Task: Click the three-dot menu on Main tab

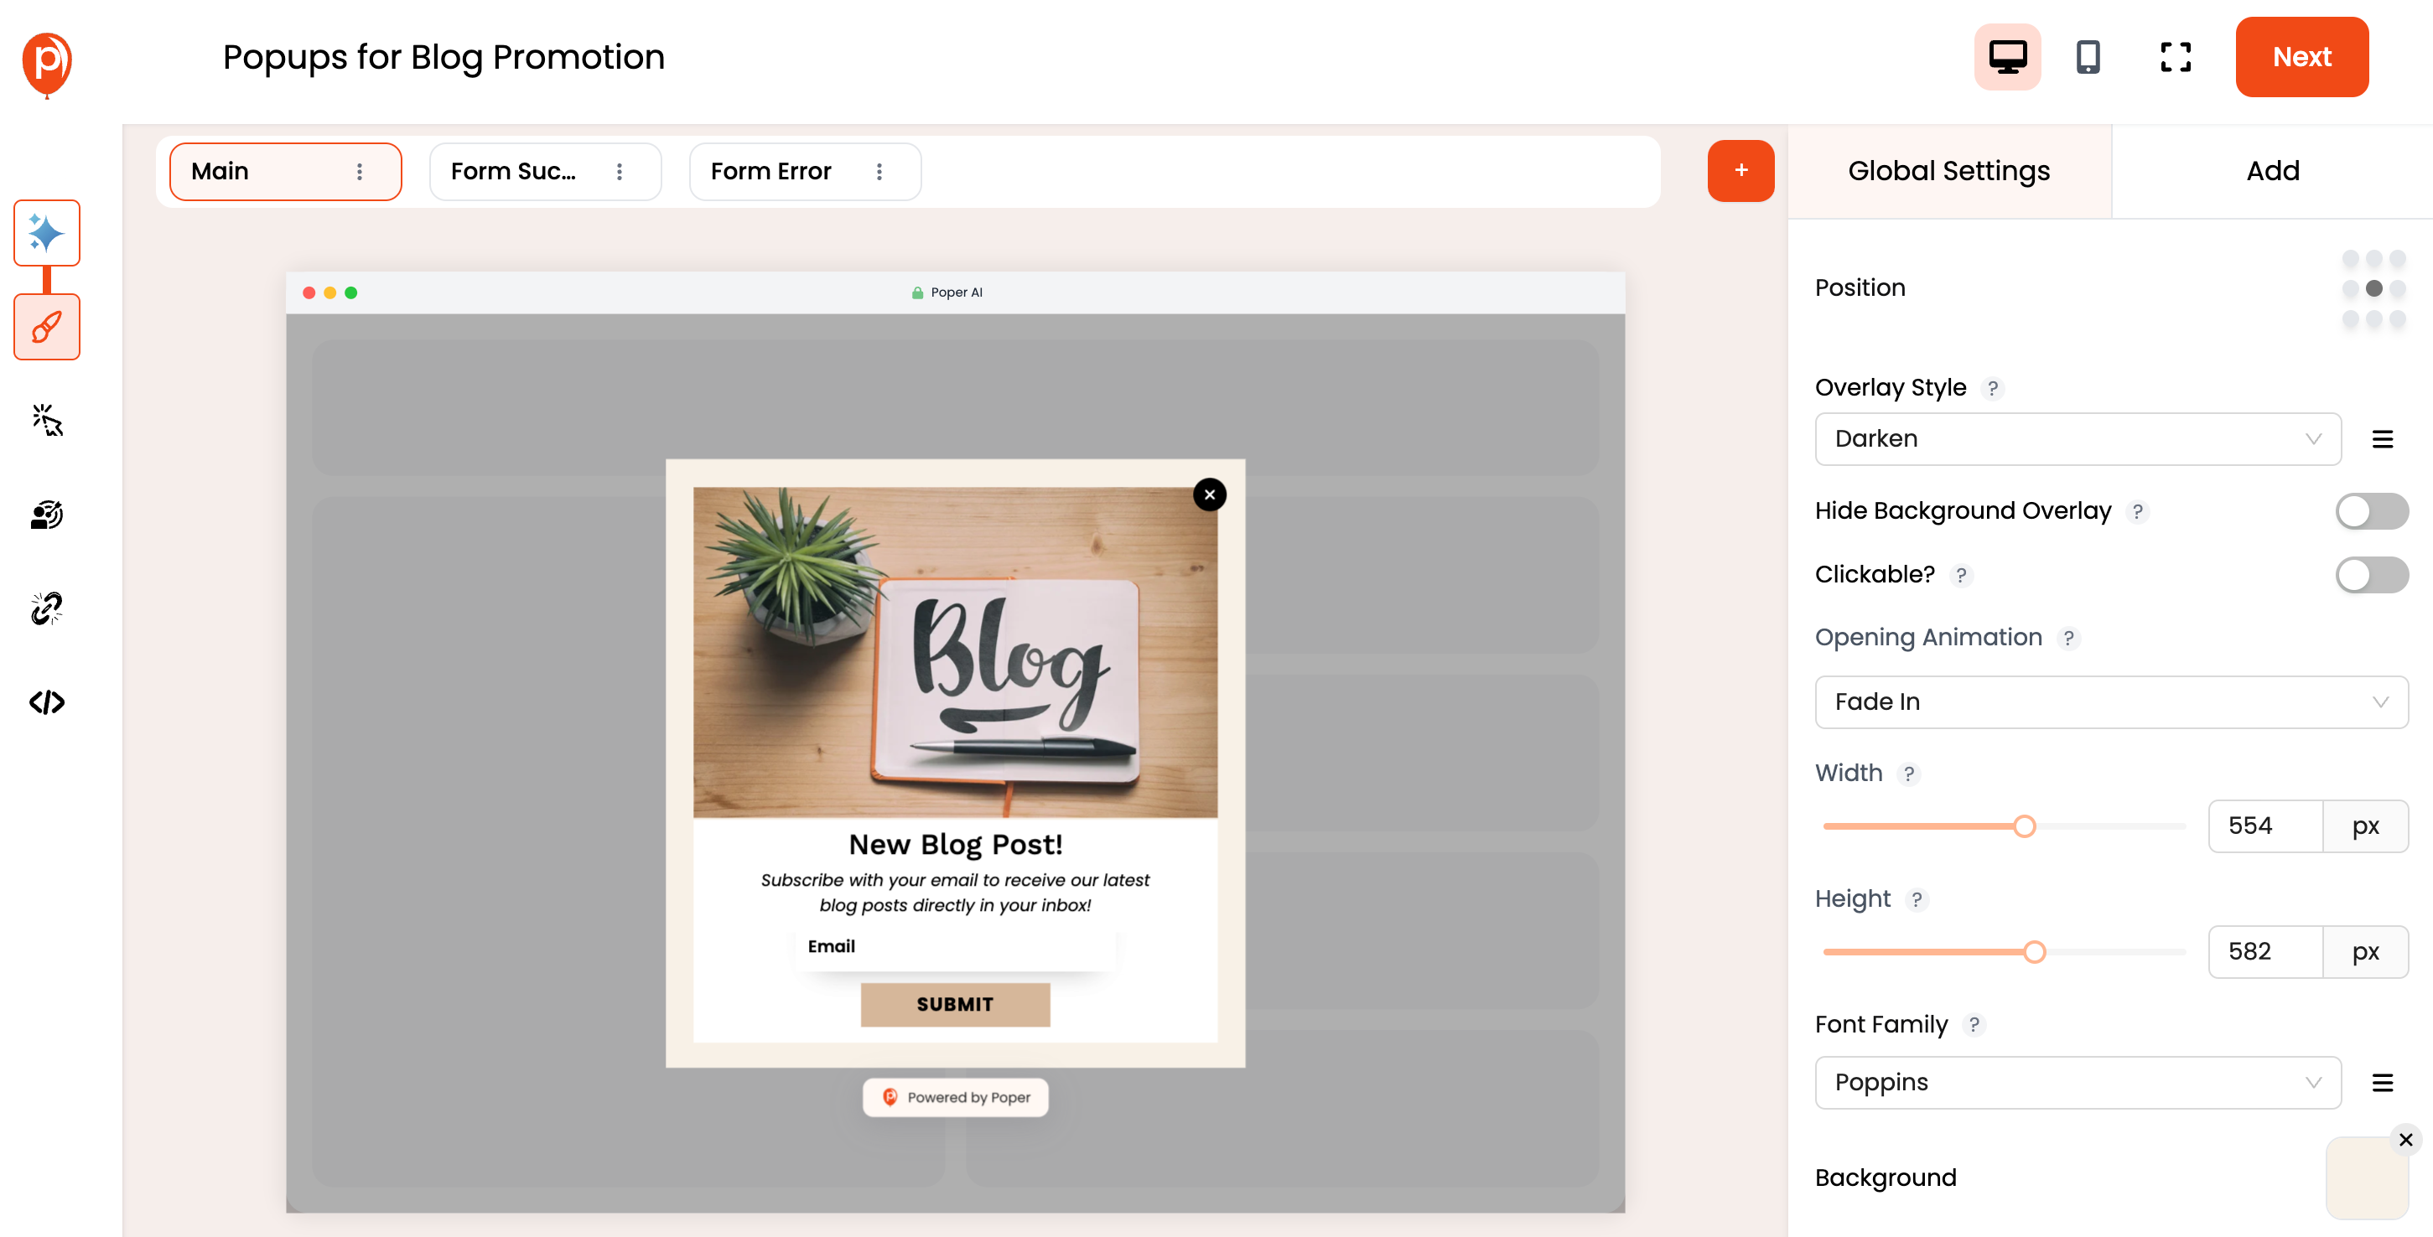Action: [358, 170]
